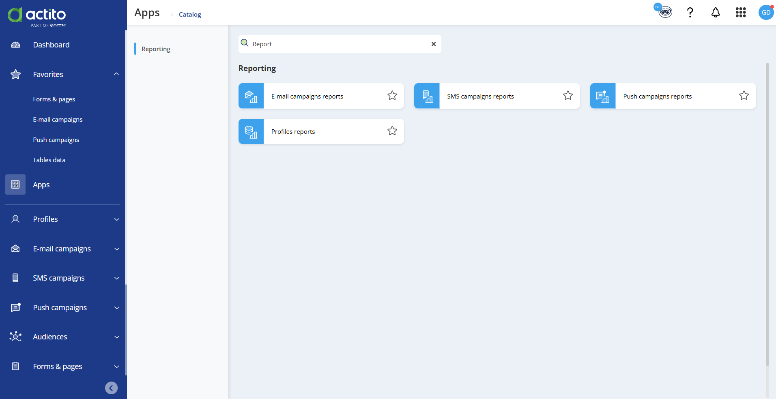The width and height of the screenshot is (776, 399).
Task: Open Tables data favorite link
Action: pyautogui.click(x=49, y=160)
